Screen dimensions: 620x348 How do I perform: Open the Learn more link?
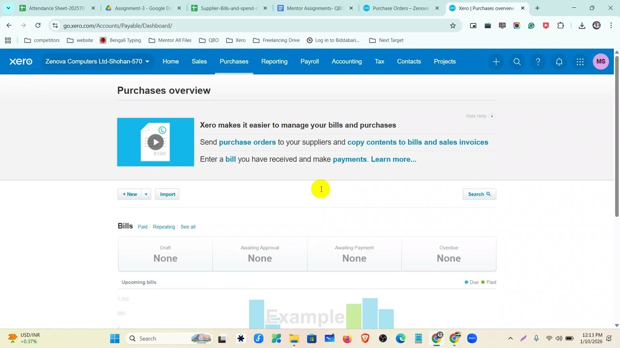(x=393, y=159)
